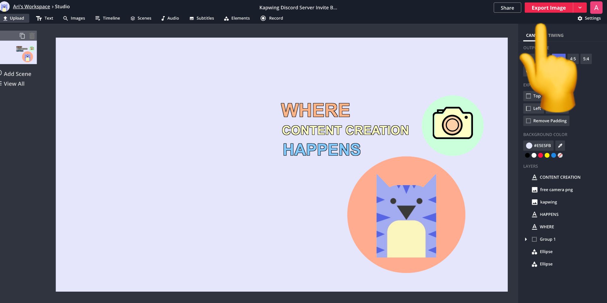Switch to the Timing tab
This screenshot has width=607, height=303.
click(x=556, y=35)
